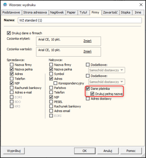Click the Wypróbuj button
Viewport: 146px width, 158px height.
coord(14,151)
